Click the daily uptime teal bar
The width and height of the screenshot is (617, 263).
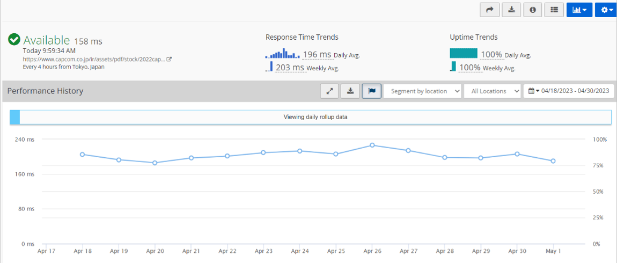464,54
